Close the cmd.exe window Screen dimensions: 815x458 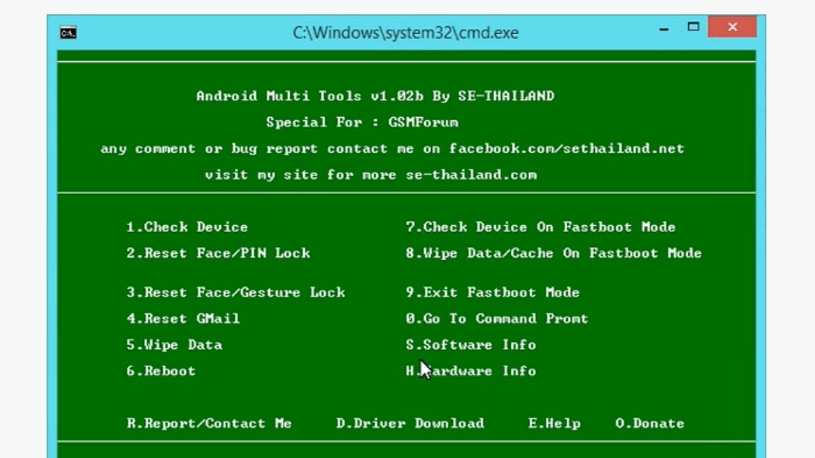coord(732,27)
